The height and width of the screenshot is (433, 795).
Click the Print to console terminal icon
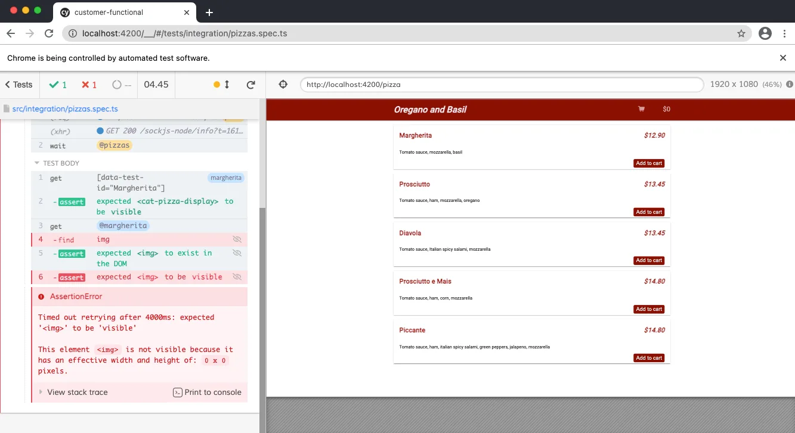coord(177,392)
